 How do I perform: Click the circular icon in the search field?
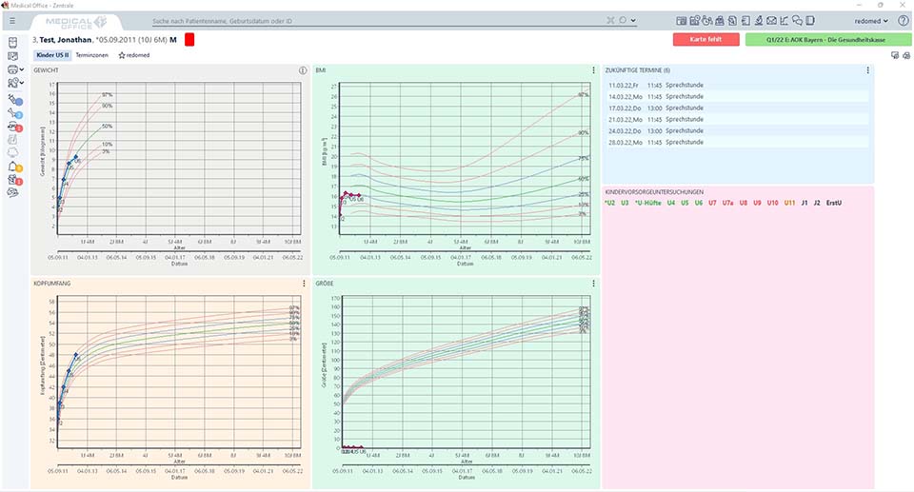(623, 20)
